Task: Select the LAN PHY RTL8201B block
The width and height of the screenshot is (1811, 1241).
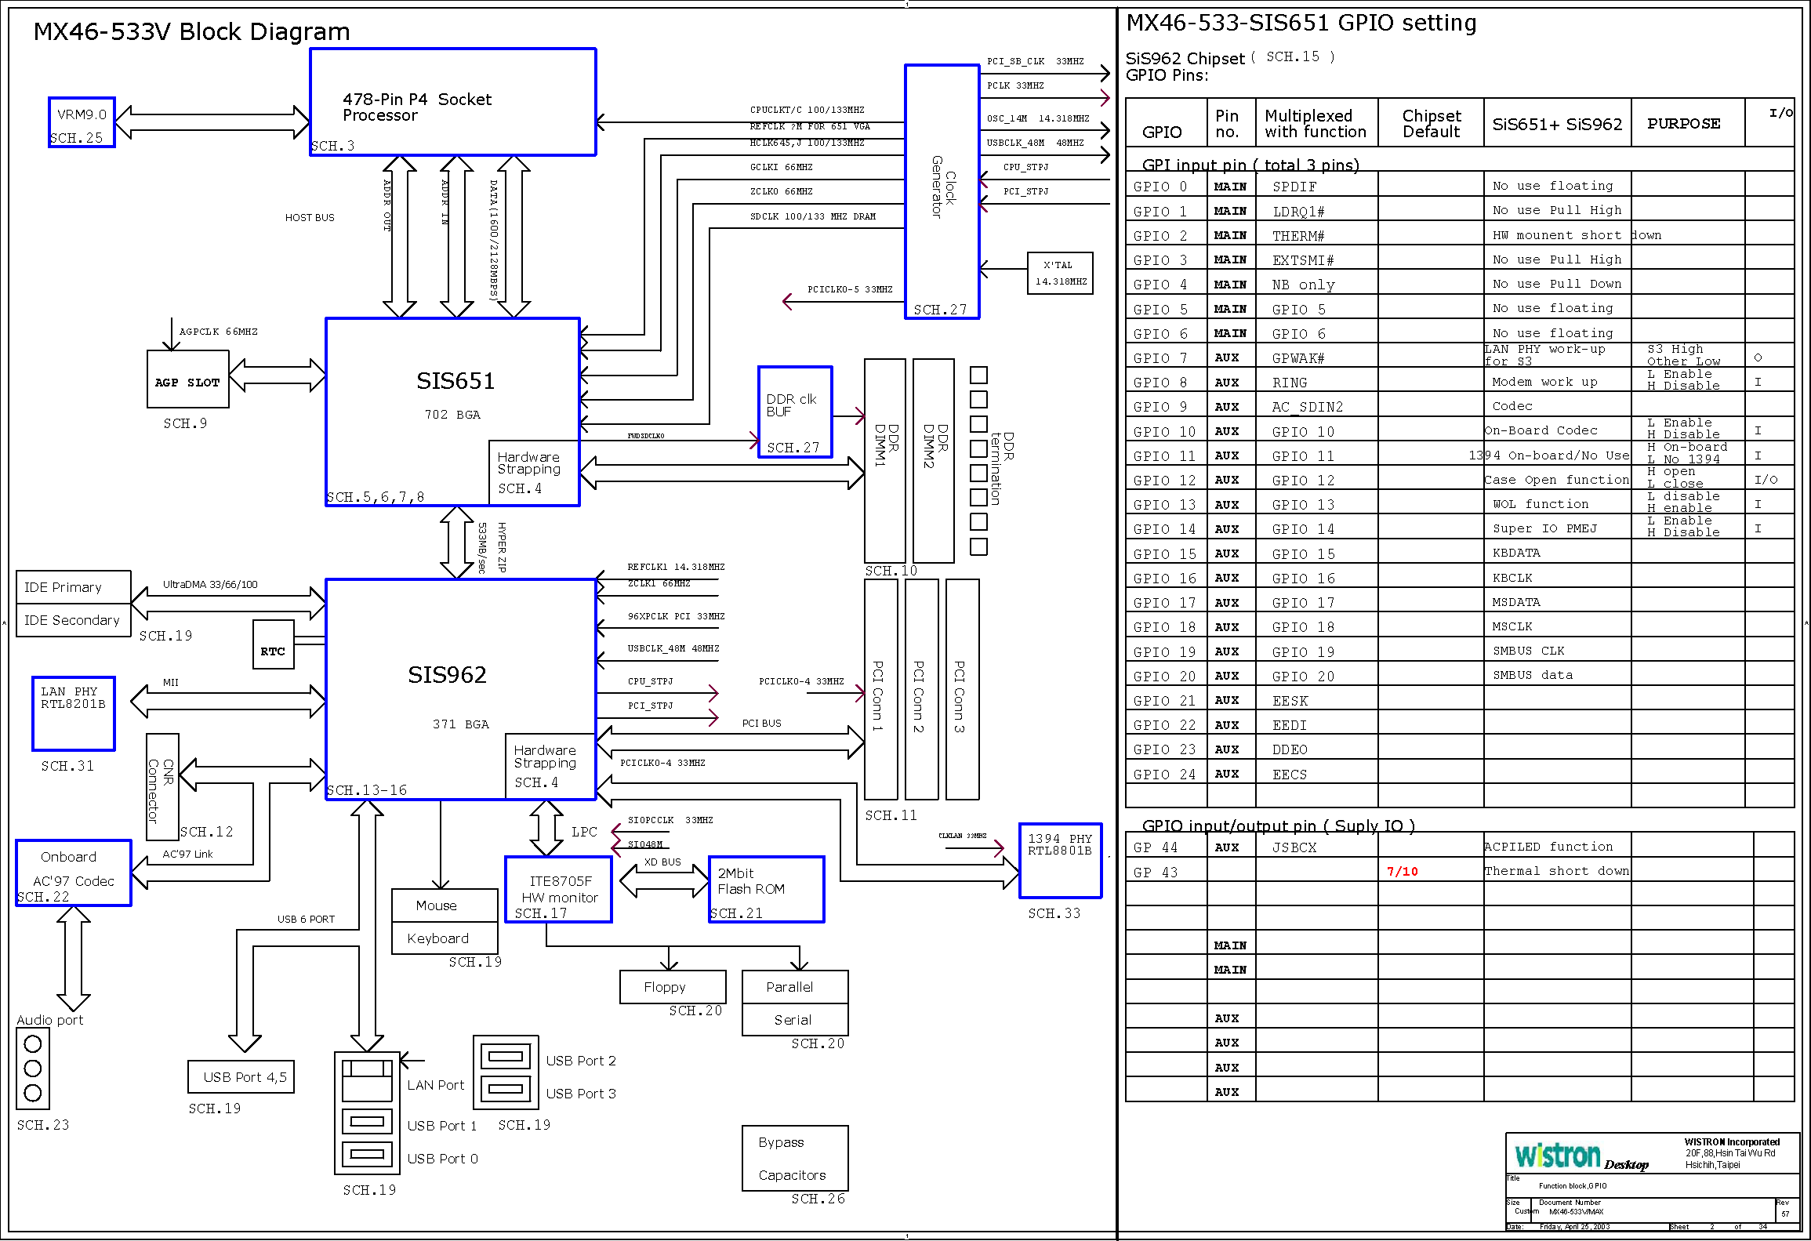Action: [74, 714]
